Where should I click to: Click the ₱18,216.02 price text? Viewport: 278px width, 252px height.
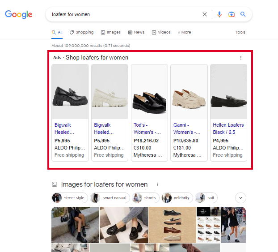(x=146, y=141)
